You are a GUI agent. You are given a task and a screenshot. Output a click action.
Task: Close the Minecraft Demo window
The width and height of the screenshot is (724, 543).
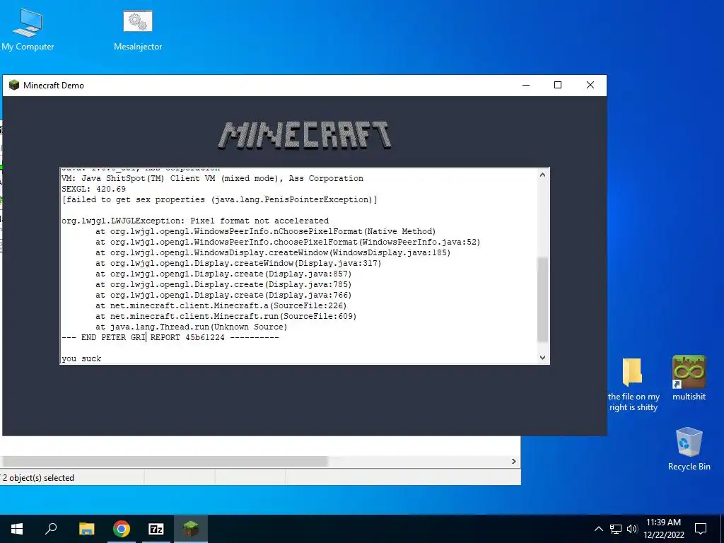[590, 85]
